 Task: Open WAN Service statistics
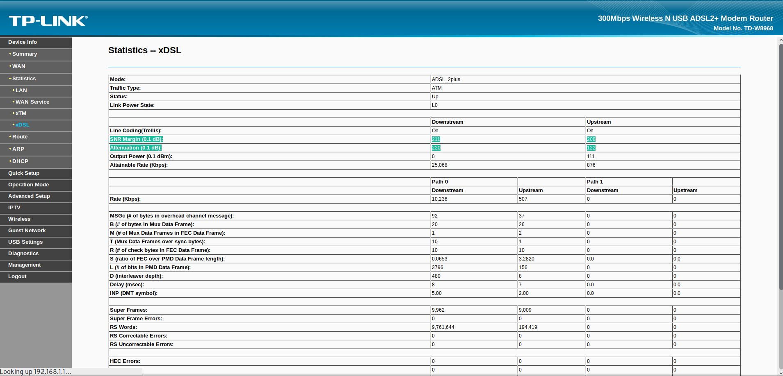click(x=32, y=102)
